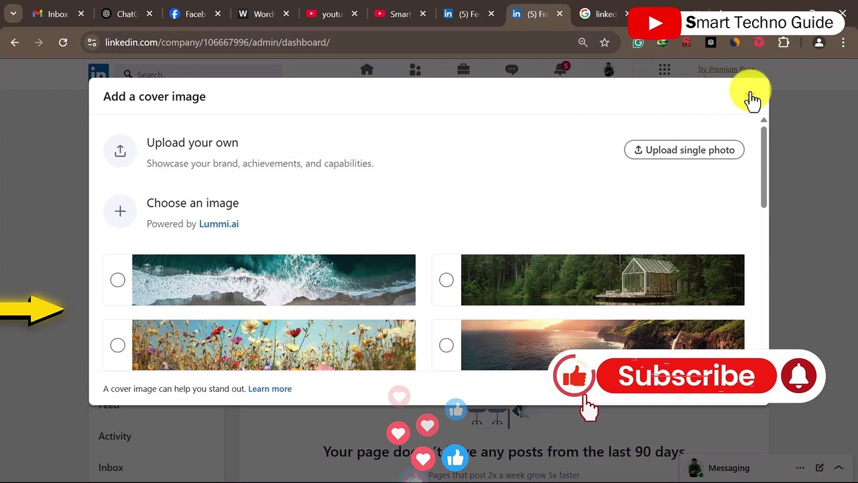Choose the wildflowers meadow thumbnail
Image resolution: width=858 pixels, height=483 pixels.
[273, 345]
